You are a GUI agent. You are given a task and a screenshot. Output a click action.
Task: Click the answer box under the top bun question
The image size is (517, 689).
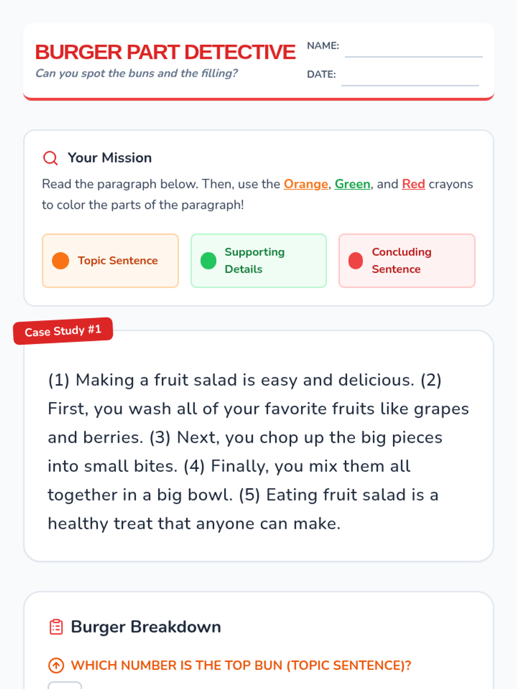(65, 685)
